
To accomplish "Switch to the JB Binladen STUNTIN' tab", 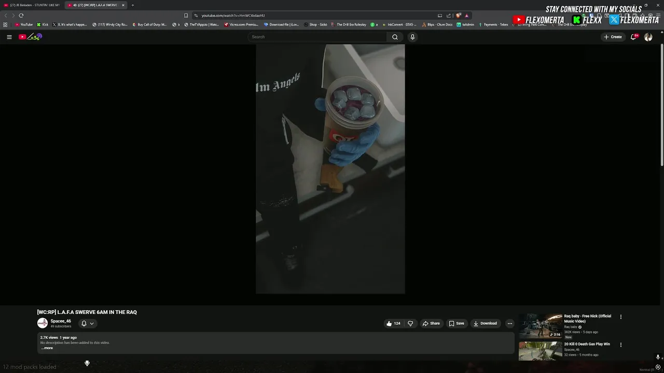I will [x=32, y=5].
